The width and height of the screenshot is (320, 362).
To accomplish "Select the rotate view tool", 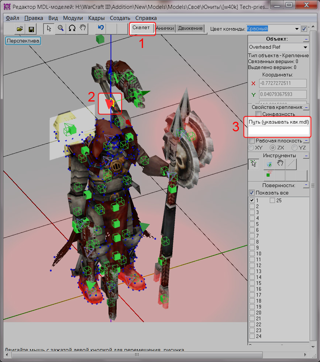I will point(72,29).
